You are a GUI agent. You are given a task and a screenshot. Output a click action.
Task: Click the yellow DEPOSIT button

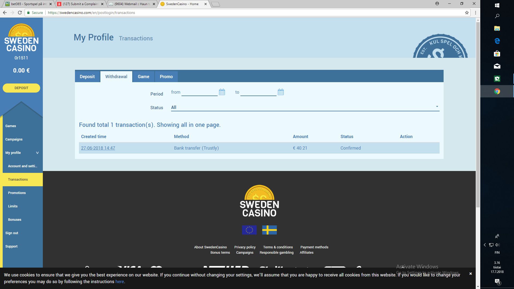point(21,88)
